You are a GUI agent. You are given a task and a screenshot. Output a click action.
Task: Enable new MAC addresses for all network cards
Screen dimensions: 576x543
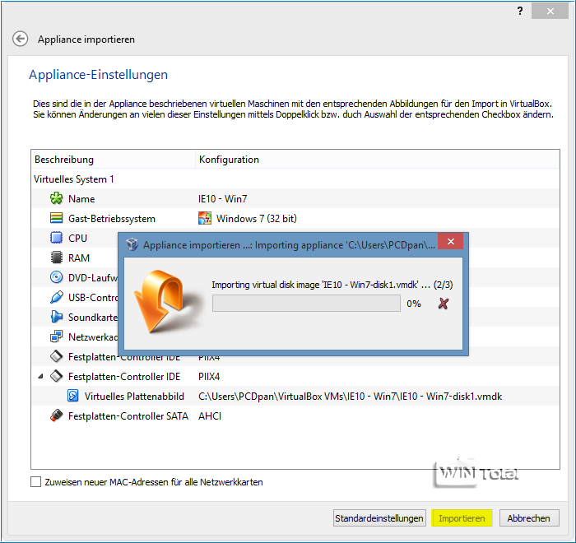point(35,481)
